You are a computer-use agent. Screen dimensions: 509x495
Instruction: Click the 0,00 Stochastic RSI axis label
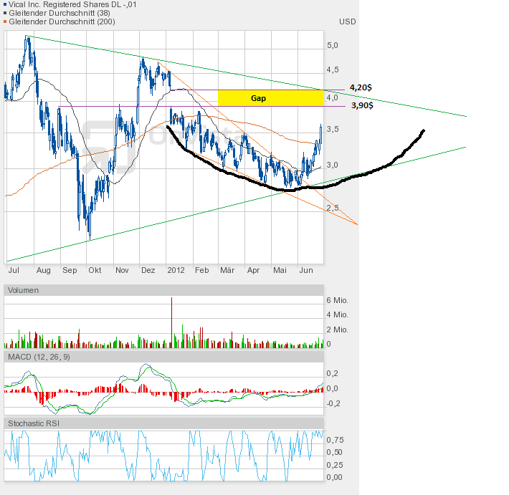click(x=335, y=478)
